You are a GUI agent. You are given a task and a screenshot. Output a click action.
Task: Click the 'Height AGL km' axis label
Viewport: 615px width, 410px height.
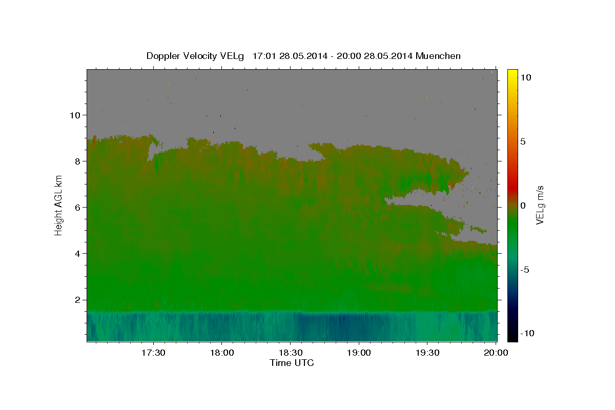tap(58, 205)
